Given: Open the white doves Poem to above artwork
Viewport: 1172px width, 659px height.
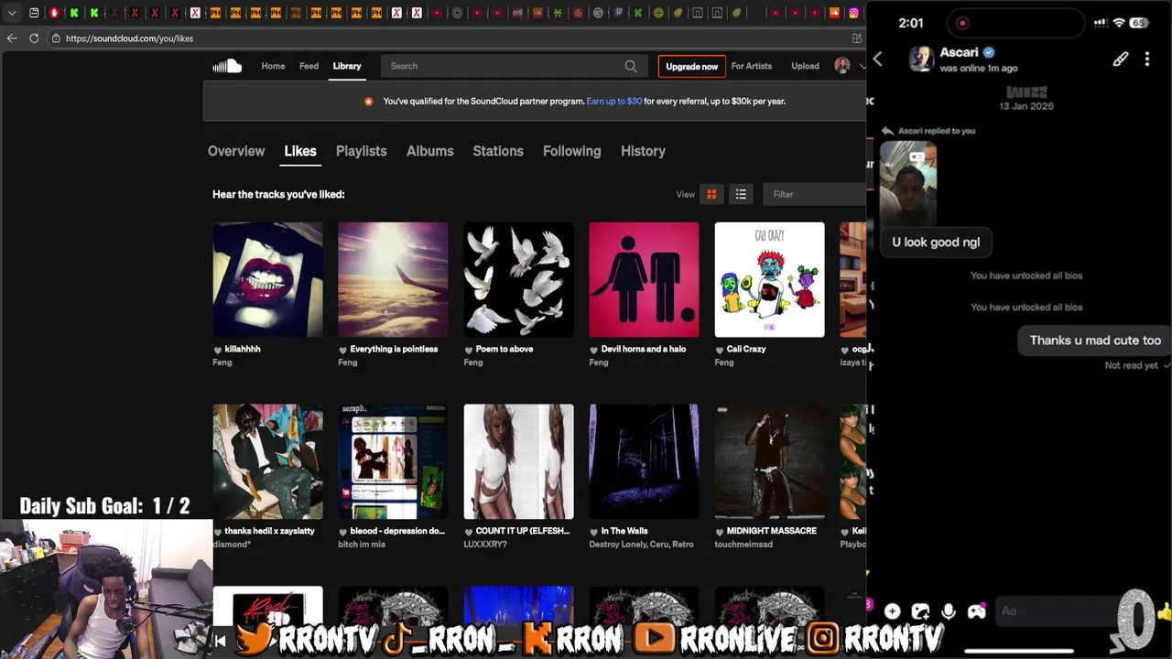Looking at the screenshot, I should [x=518, y=280].
